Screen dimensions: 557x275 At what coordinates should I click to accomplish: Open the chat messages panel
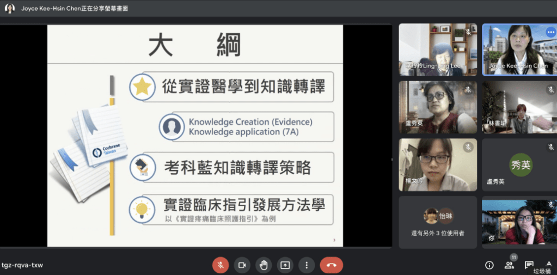pos(529,265)
